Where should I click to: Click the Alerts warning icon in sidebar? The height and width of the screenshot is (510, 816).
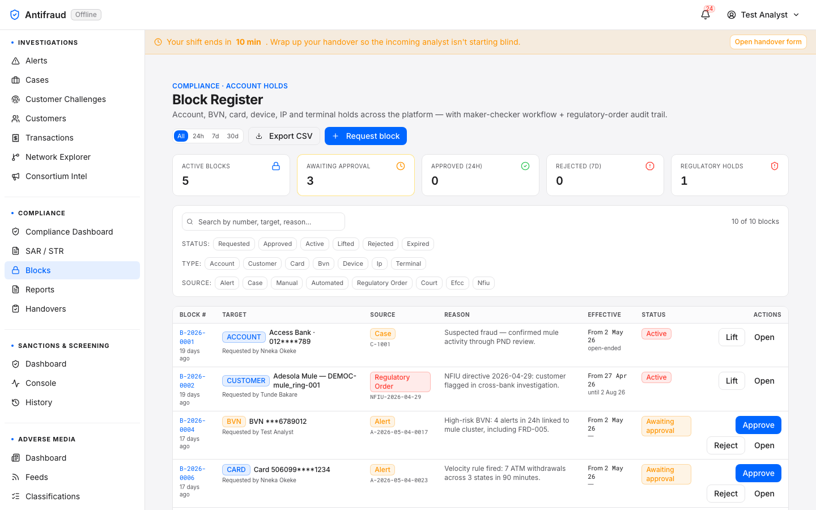point(16,61)
